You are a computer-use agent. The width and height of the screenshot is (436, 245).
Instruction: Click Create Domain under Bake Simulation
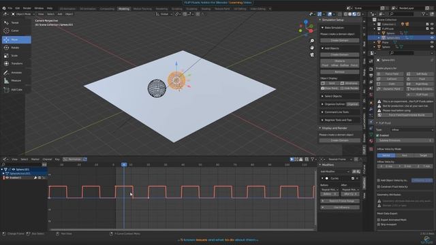(x=339, y=41)
